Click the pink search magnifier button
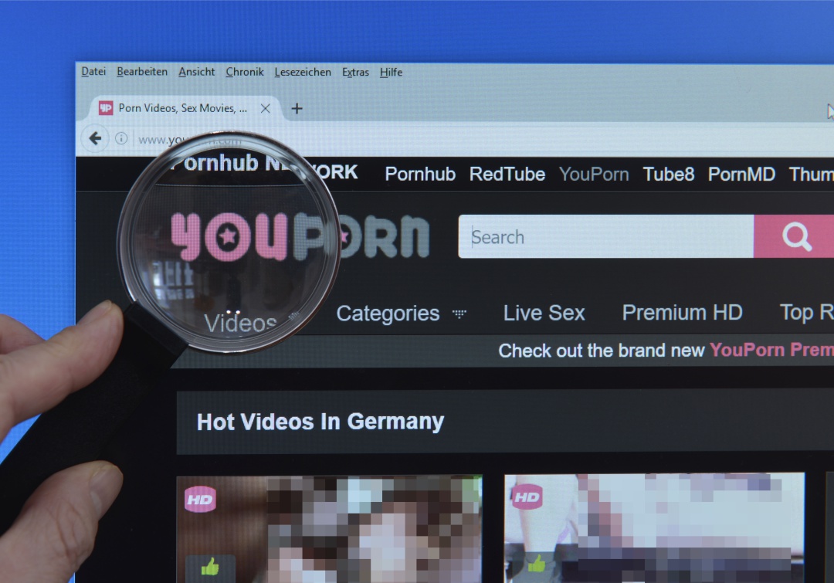This screenshot has width=834, height=583. (794, 237)
